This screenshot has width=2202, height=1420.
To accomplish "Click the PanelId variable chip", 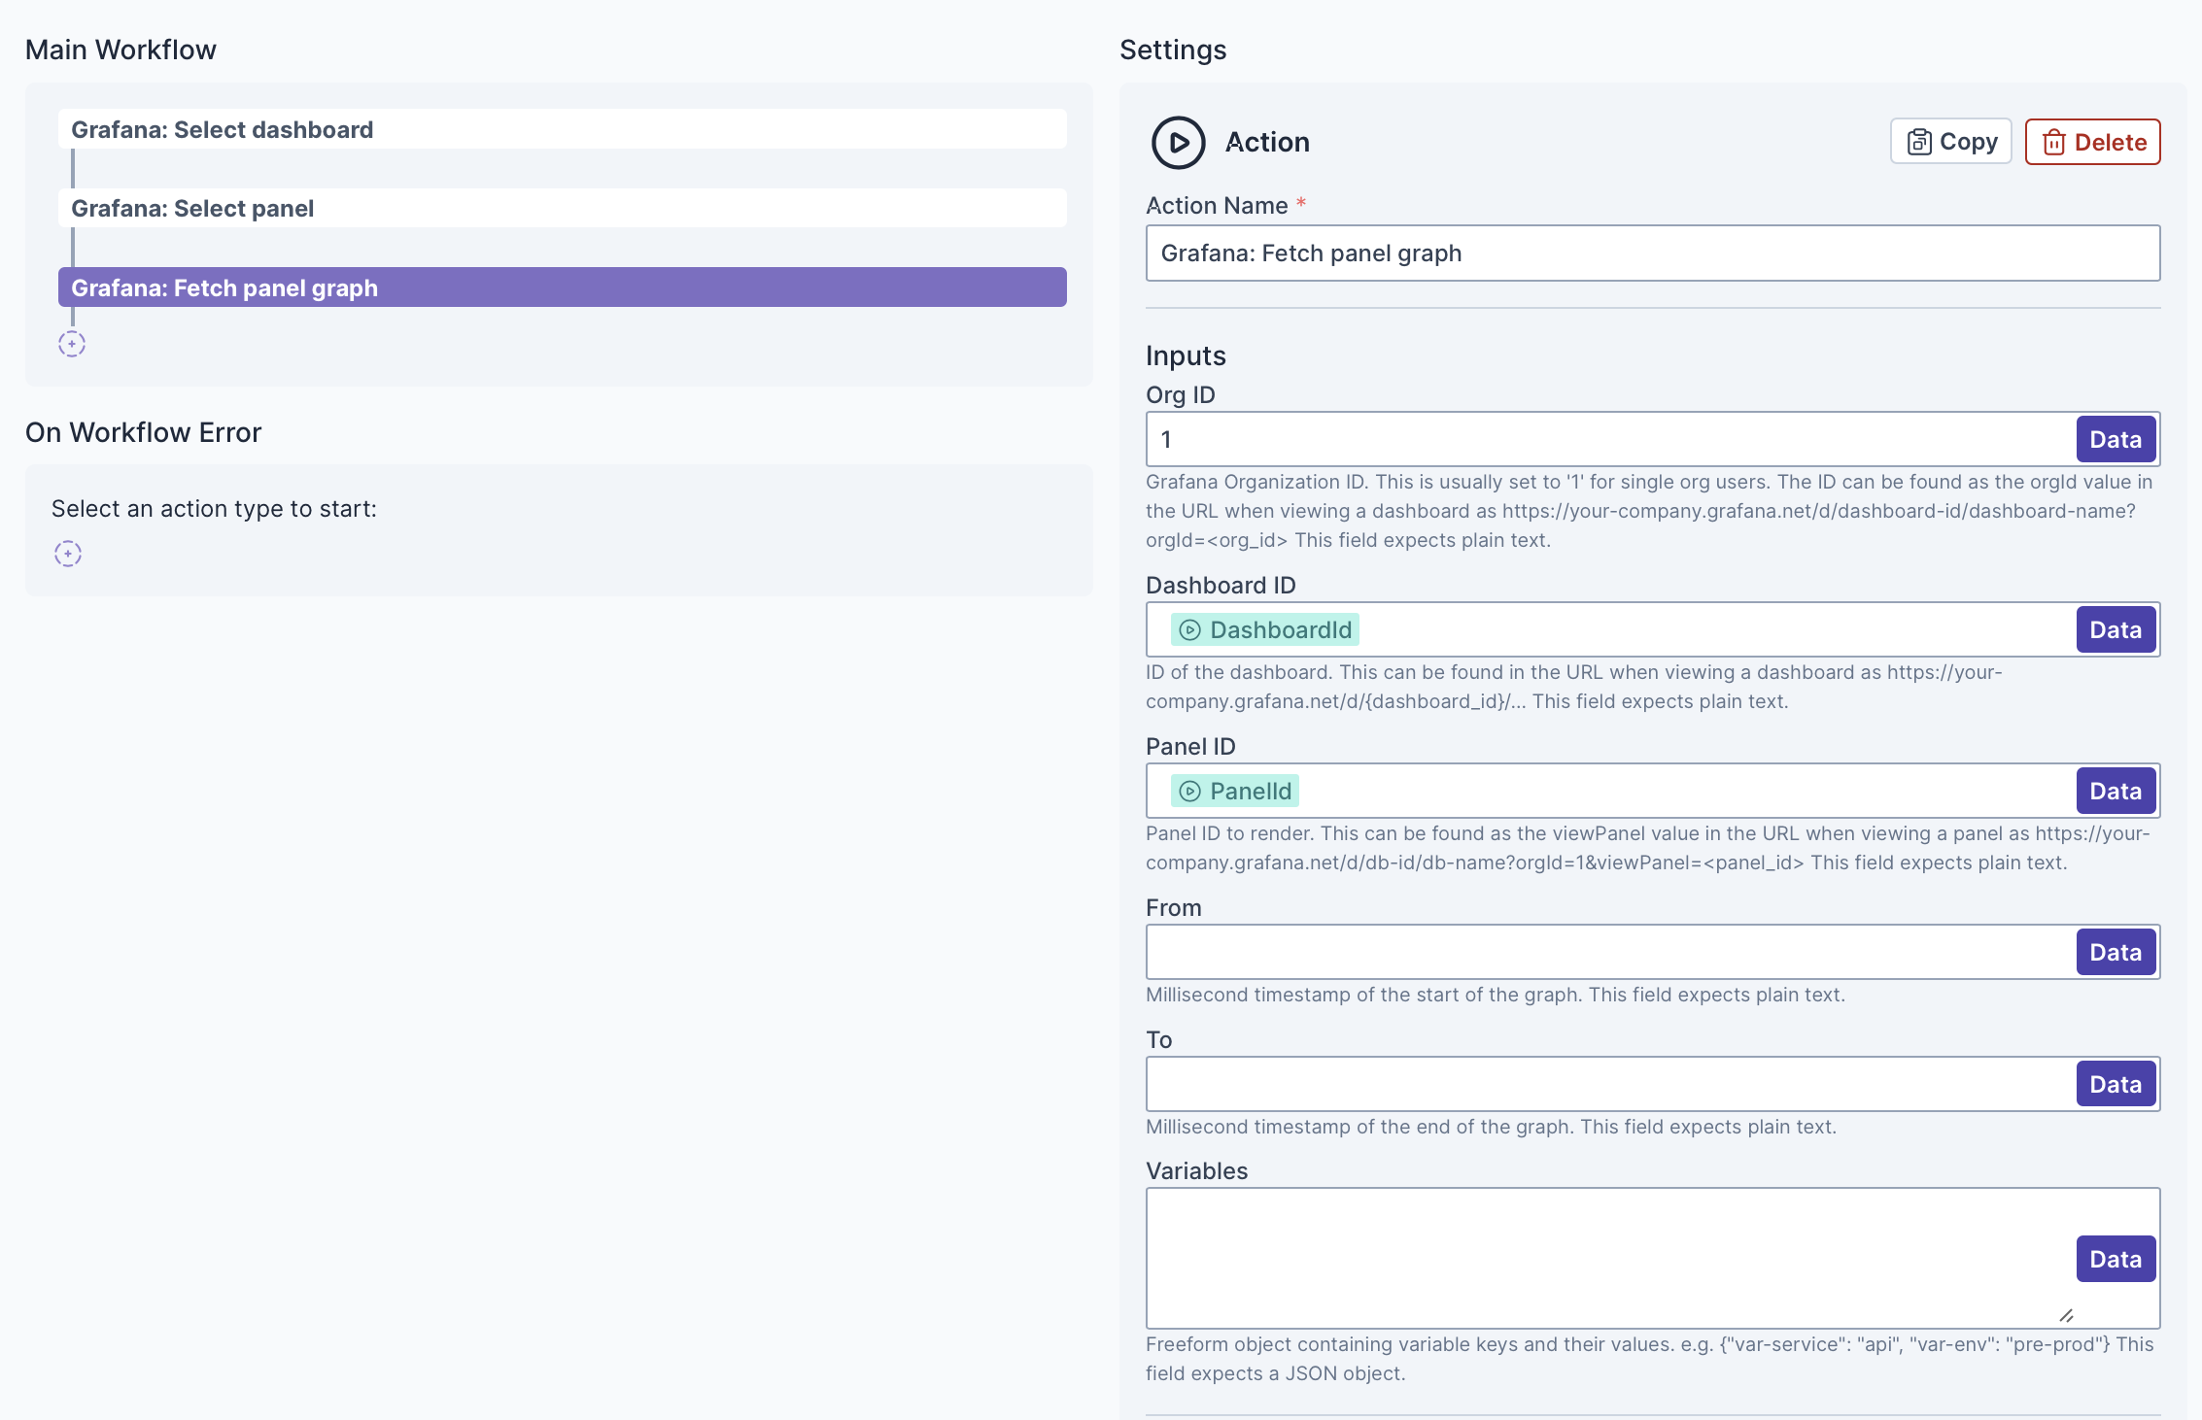I will click(1234, 792).
